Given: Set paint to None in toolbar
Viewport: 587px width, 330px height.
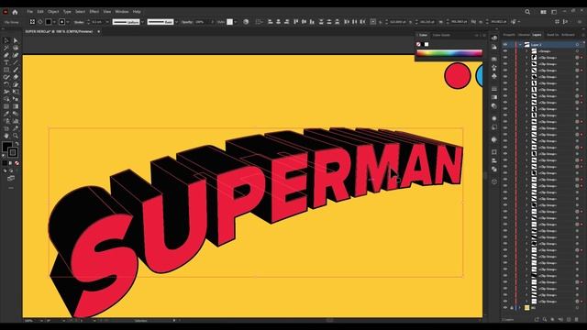Looking at the screenshot, I should pyautogui.click(x=17, y=163).
